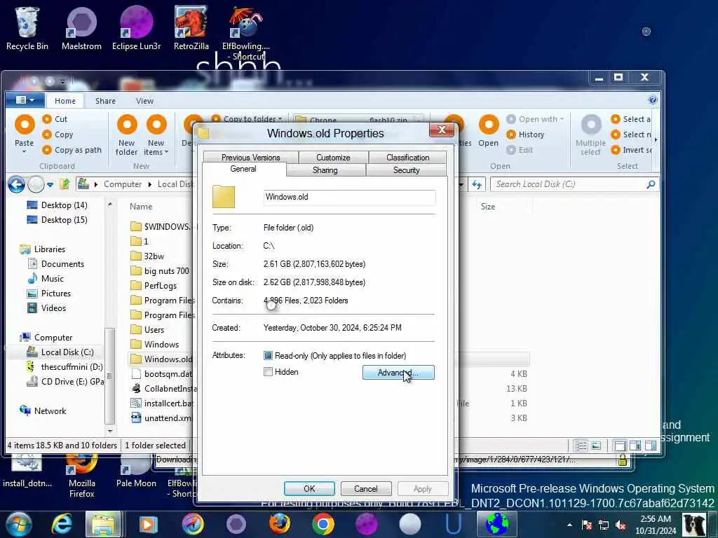Open the Recycle Bin desktop icon

27,27
